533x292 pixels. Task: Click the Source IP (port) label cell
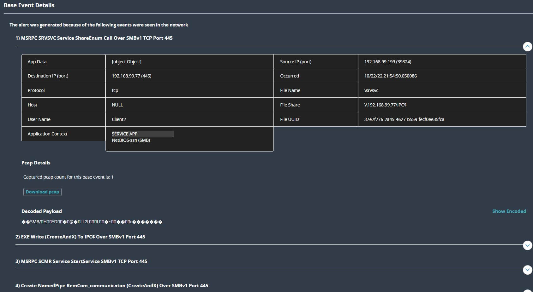point(316,62)
